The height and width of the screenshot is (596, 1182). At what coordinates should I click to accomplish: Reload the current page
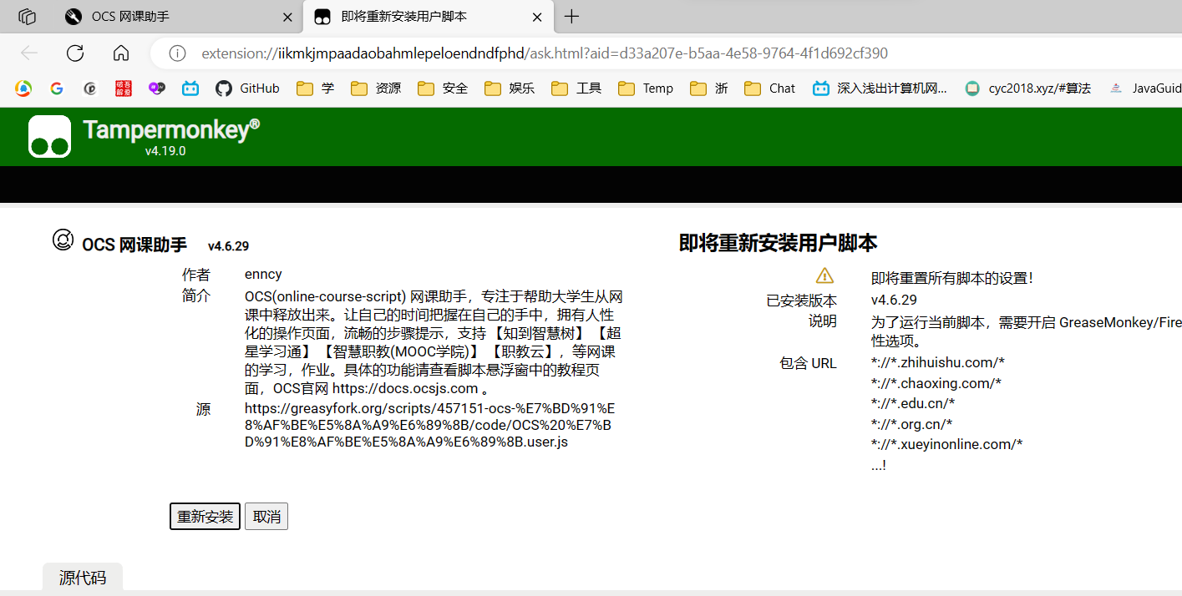pos(75,53)
